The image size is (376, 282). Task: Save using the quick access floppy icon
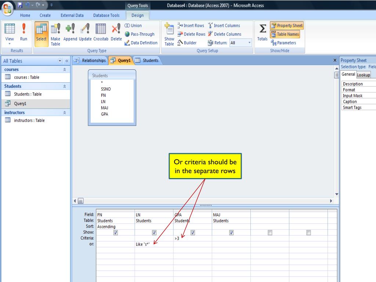(20, 5)
